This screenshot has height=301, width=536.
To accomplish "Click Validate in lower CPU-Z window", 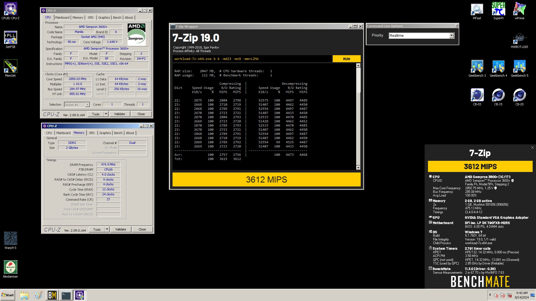I will (x=121, y=229).
